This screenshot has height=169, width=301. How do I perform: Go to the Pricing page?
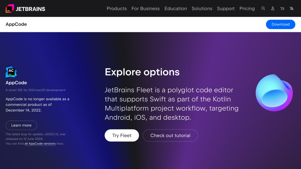coord(247,9)
